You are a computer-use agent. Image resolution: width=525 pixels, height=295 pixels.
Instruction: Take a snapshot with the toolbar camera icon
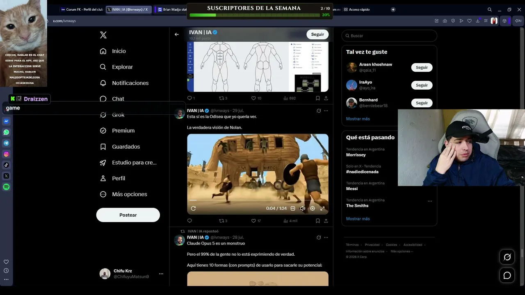[445, 21]
